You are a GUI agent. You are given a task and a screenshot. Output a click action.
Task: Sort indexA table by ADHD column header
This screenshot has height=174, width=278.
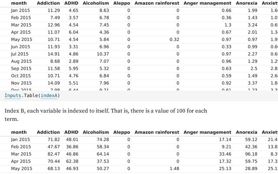[71, 3]
